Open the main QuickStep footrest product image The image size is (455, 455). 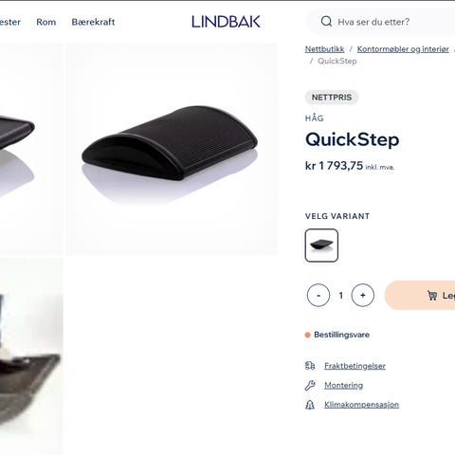pyautogui.click(x=172, y=149)
